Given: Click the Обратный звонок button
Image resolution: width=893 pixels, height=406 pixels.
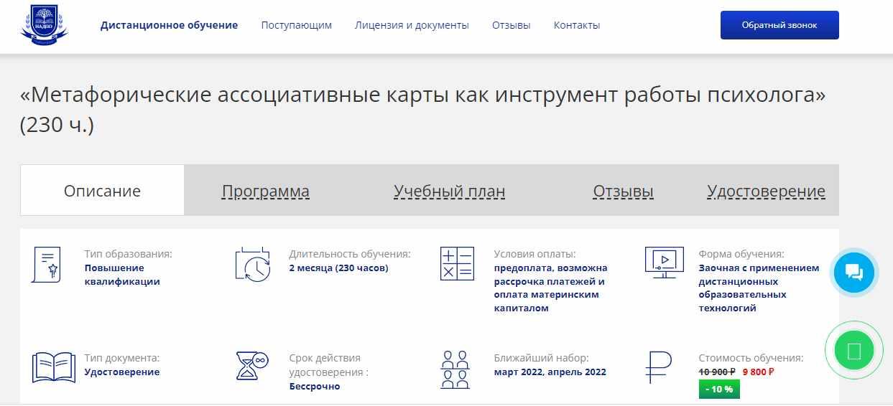Looking at the screenshot, I should (779, 25).
